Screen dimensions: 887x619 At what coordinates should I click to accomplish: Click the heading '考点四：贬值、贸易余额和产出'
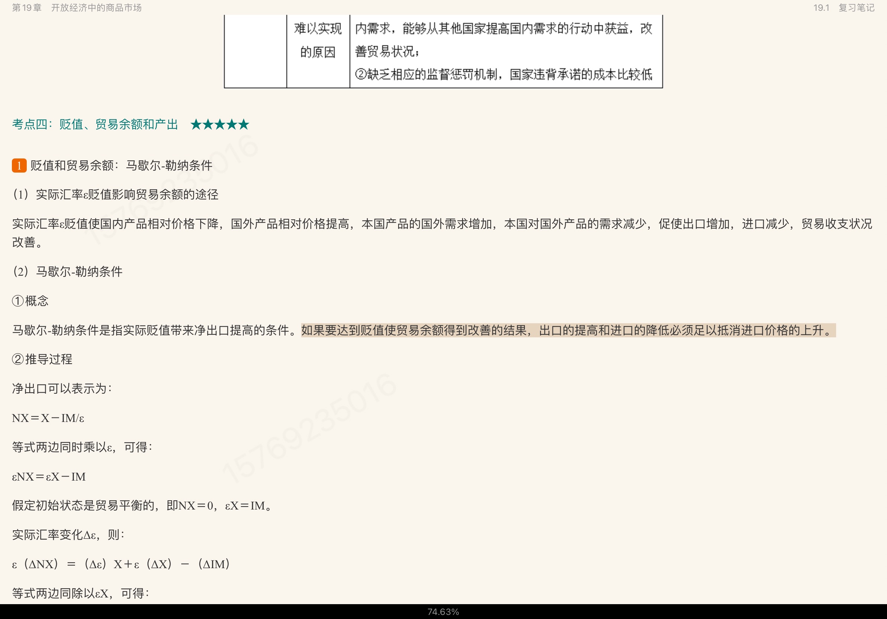95,124
